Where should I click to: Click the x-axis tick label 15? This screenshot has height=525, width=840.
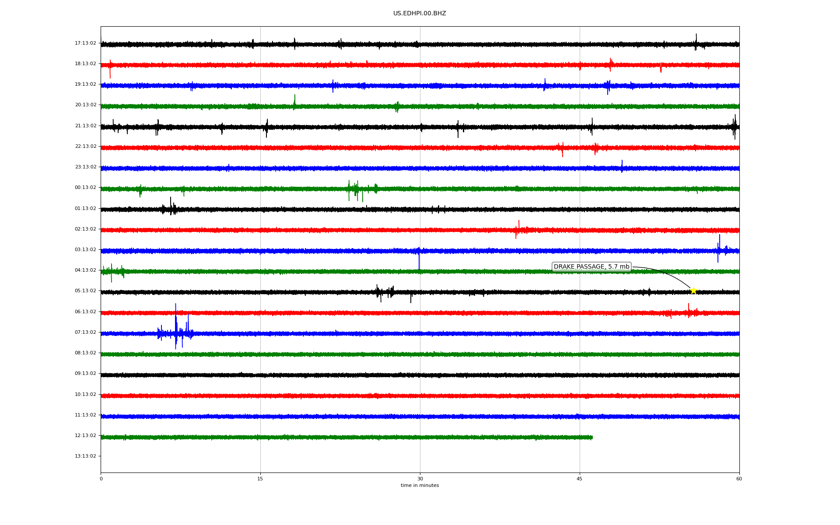pyautogui.click(x=260, y=479)
